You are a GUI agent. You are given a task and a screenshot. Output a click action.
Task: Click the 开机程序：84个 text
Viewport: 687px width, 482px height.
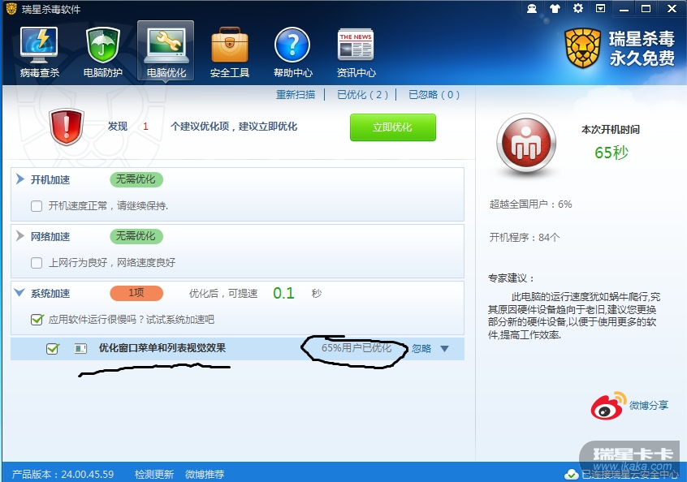pyautogui.click(x=525, y=237)
